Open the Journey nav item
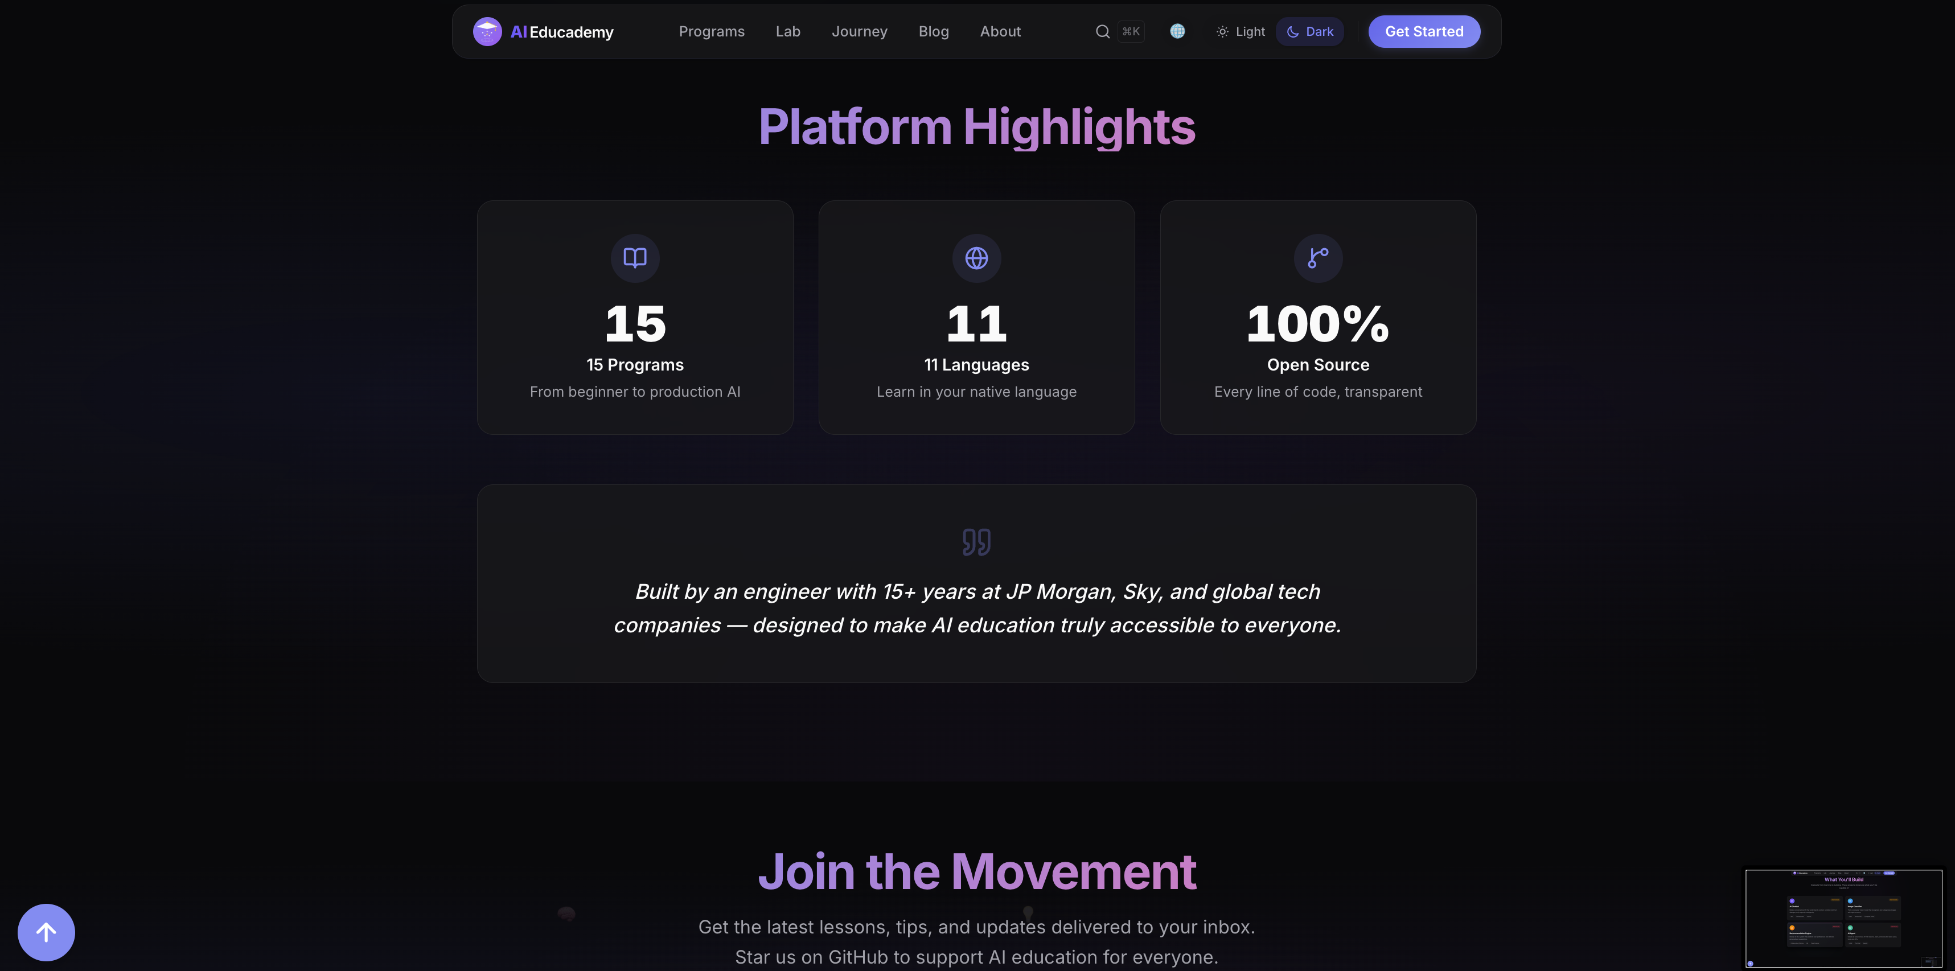Screen dimensions: 1955x971 (x=859, y=32)
